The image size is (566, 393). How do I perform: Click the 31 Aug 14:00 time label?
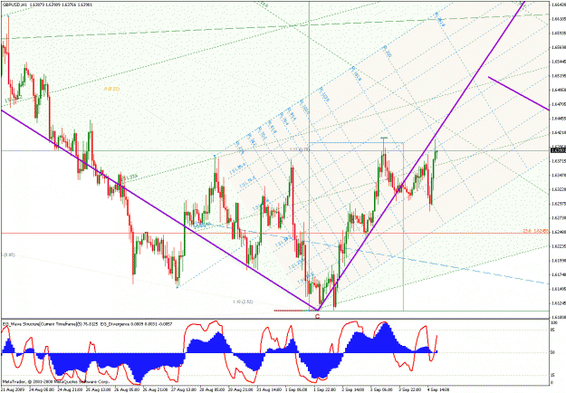[270, 389]
